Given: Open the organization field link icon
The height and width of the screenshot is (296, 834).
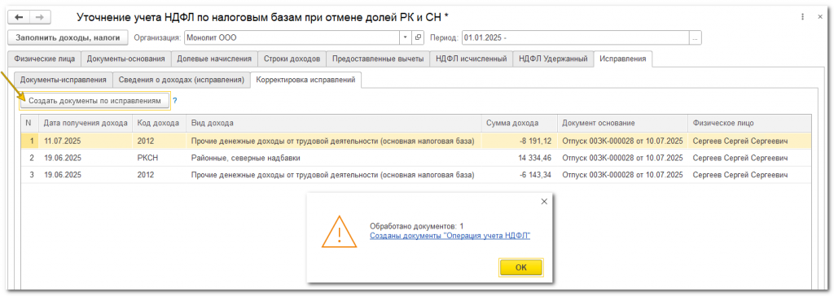Looking at the screenshot, I should point(418,37).
